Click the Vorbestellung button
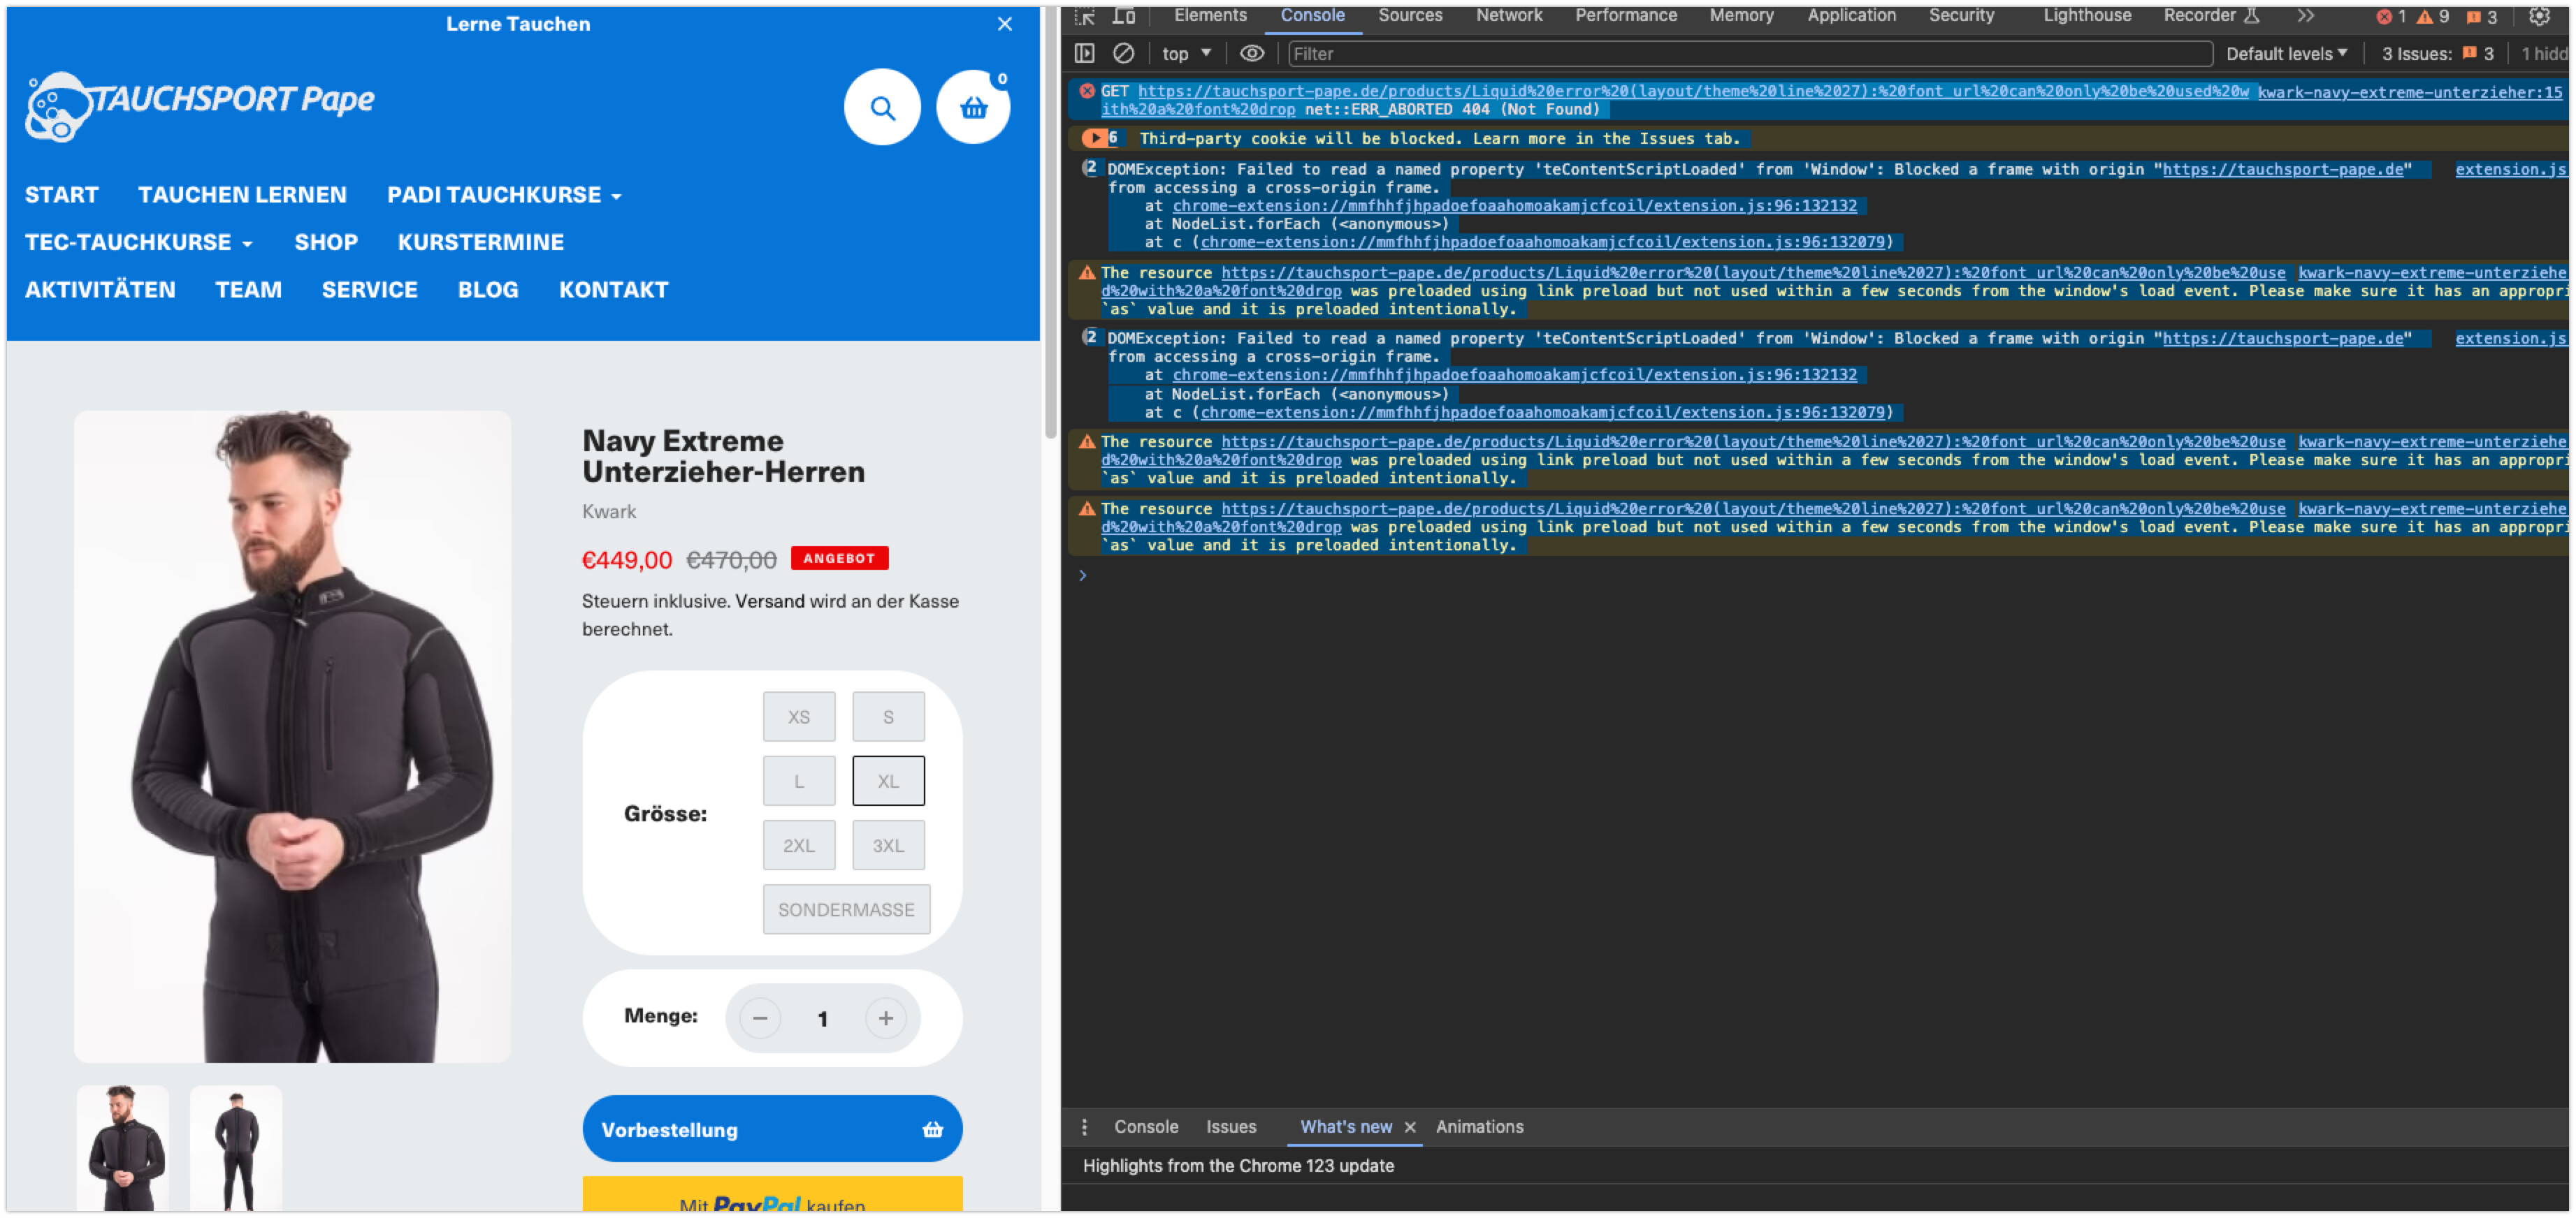 tap(771, 1129)
